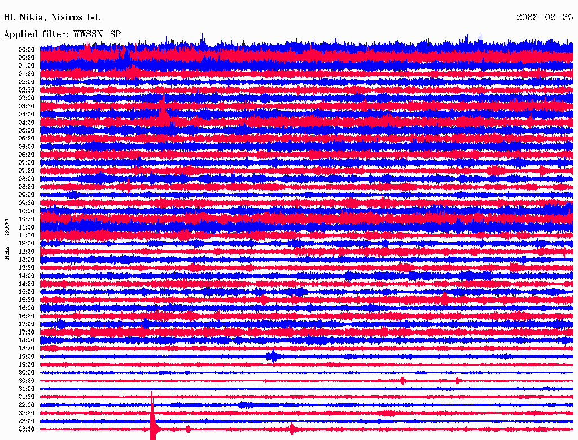Screen dimensions: 578x440
Task: Click the blue seismic burst on the 19:00 trace
Action: pyautogui.click(x=274, y=357)
